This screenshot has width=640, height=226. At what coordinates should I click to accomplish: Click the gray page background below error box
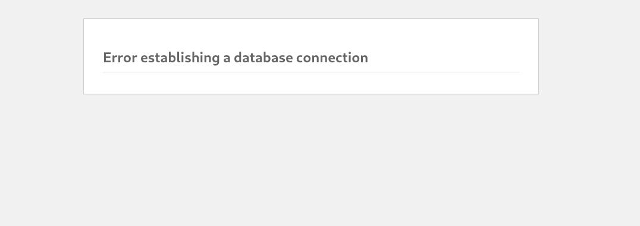[320, 160]
